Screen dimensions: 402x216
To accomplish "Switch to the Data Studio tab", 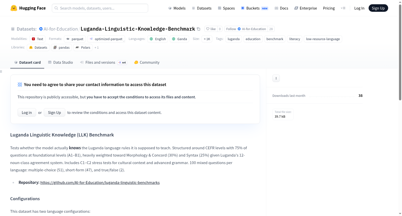I will coord(61,62).
